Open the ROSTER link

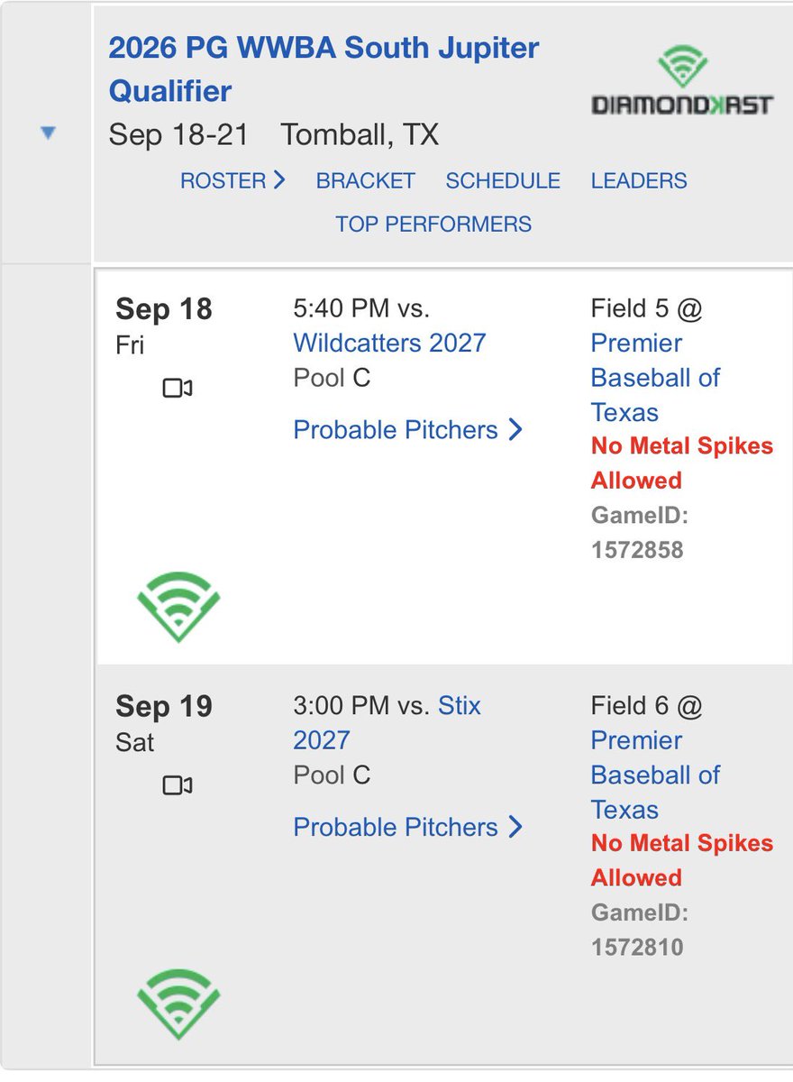click(x=232, y=180)
